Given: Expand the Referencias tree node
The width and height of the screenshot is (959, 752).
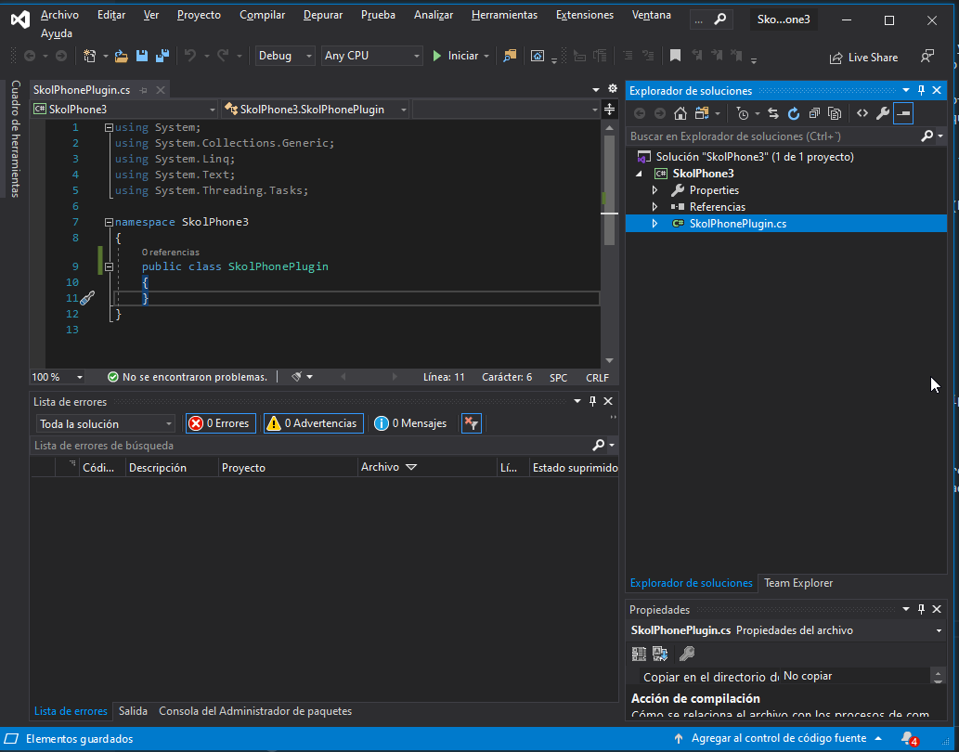Looking at the screenshot, I should [654, 207].
